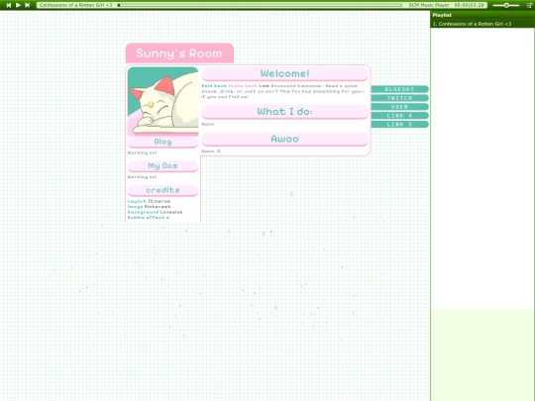Play the current song
This screenshot has height=401, width=535.
click(18, 5)
